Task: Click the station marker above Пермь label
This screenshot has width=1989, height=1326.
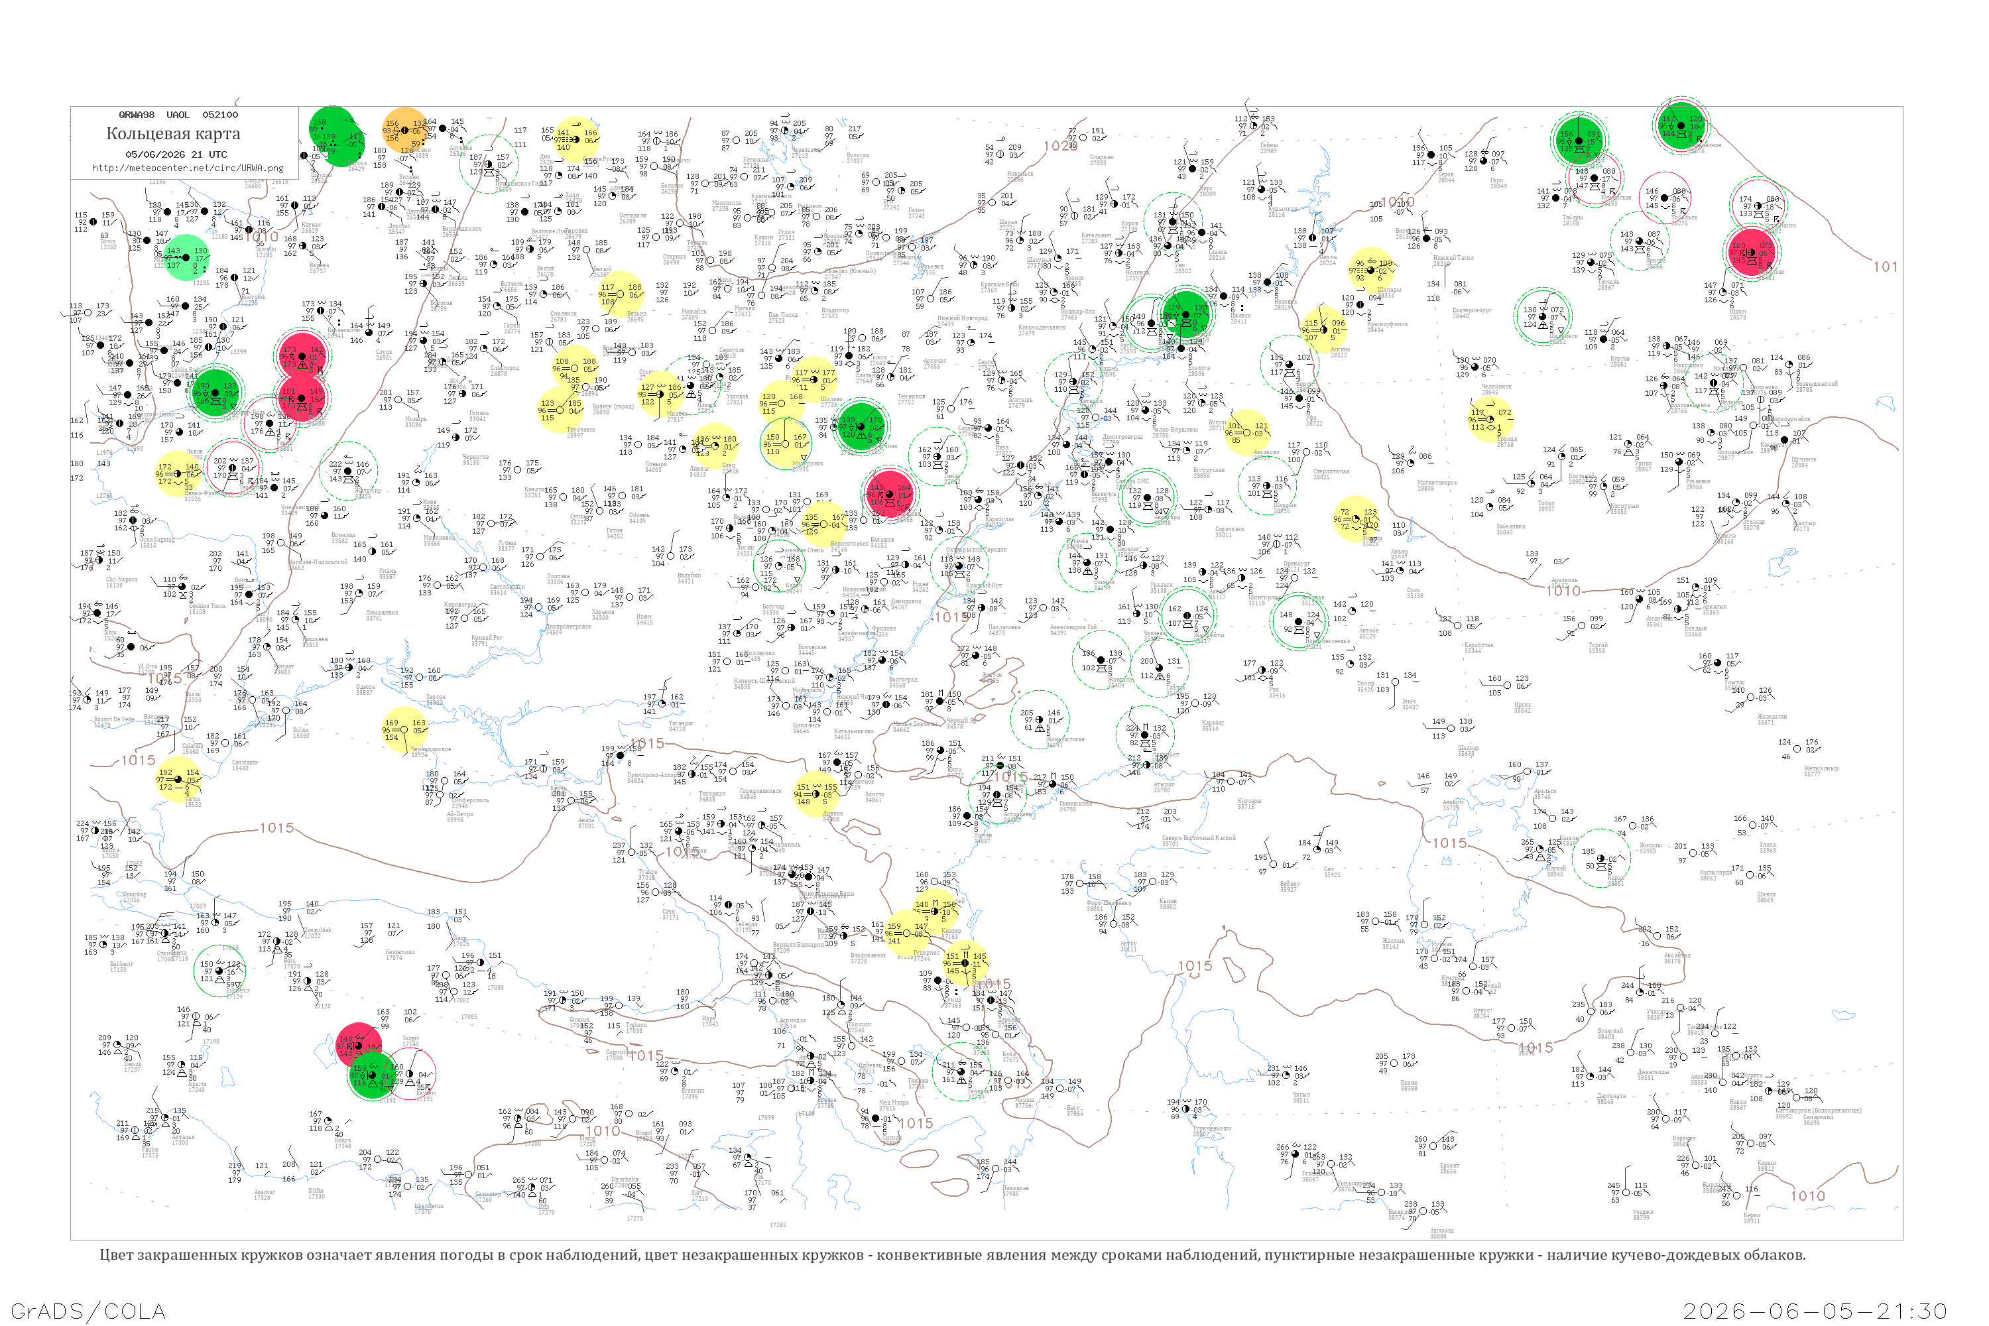Action: click(x=1313, y=237)
